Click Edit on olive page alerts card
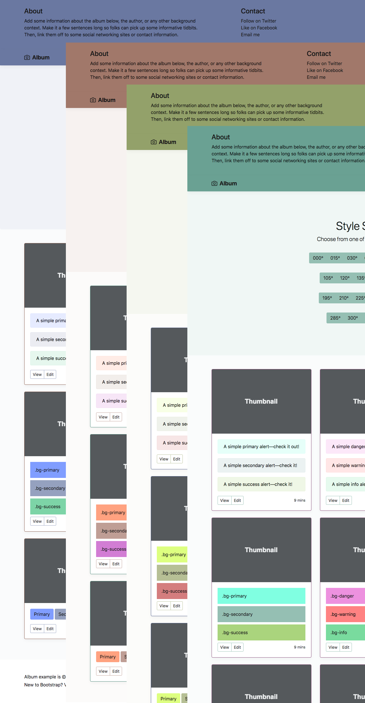The width and height of the screenshot is (365, 703). coord(177,459)
